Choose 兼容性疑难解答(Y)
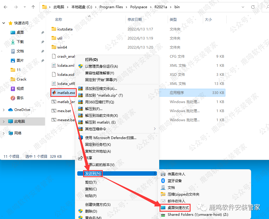 [x=100, y=73]
